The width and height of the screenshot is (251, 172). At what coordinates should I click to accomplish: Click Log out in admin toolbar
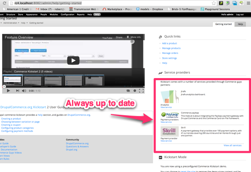point(240,15)
